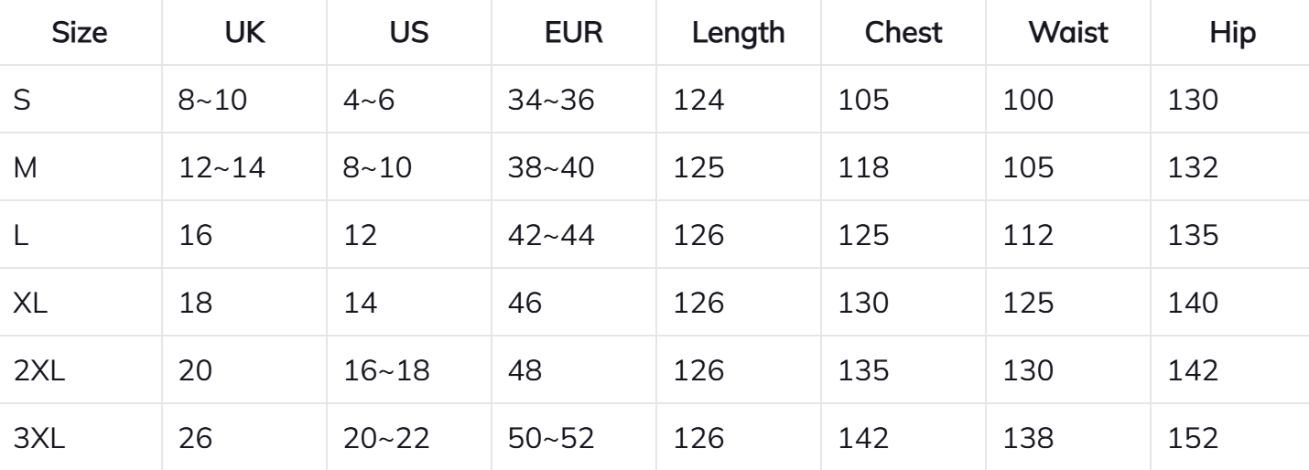Click the Length column header
The height and width of the screenshot is (470, 1309).
click(739, 34)
